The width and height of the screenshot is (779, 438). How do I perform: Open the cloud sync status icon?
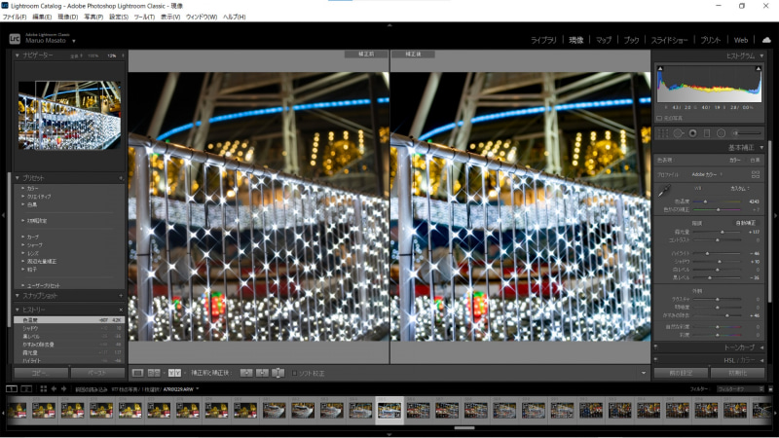tap(766, 40)
